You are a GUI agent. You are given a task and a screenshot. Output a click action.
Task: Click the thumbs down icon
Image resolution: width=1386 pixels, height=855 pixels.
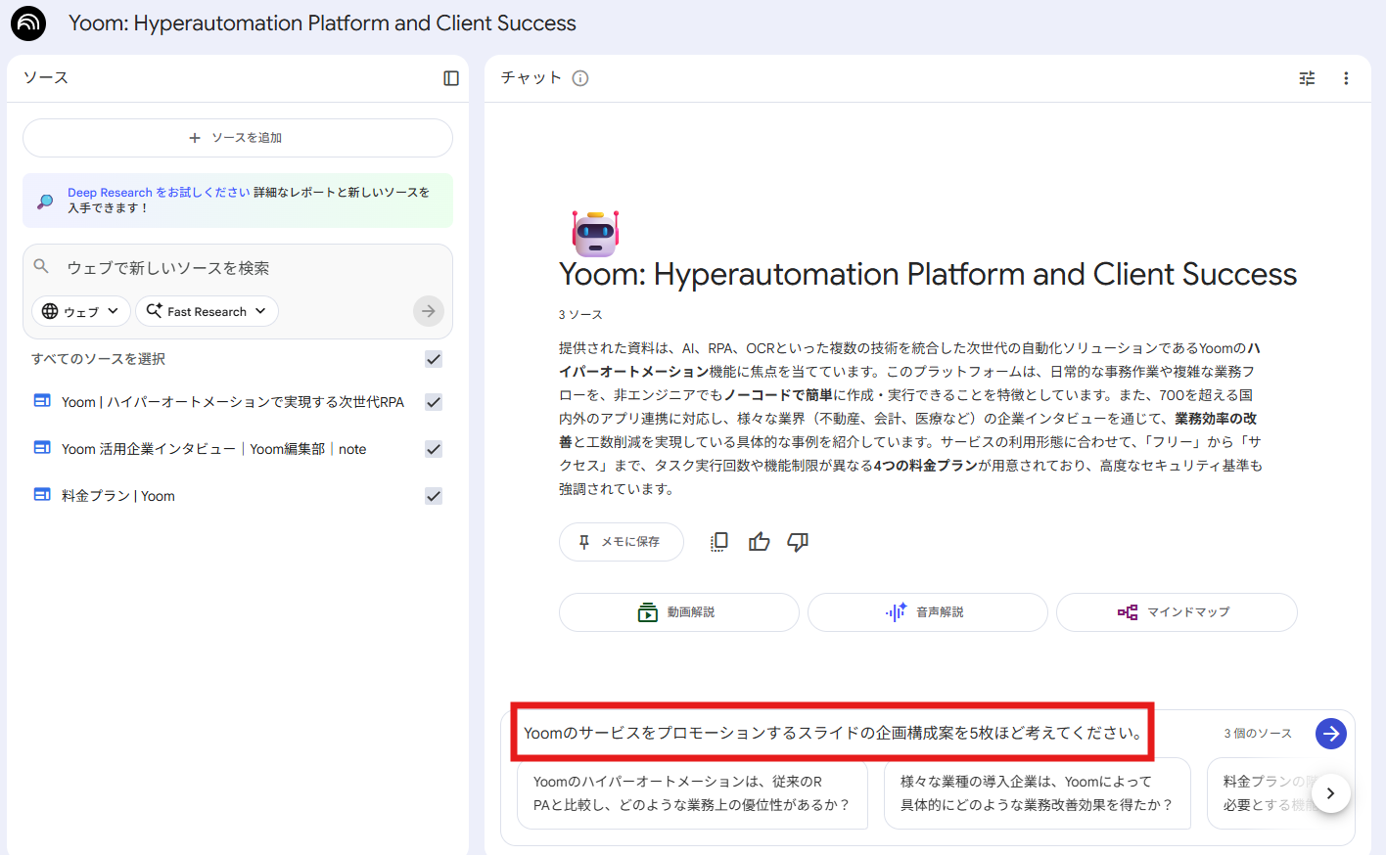pyautogui.click(x=798, y=542)
